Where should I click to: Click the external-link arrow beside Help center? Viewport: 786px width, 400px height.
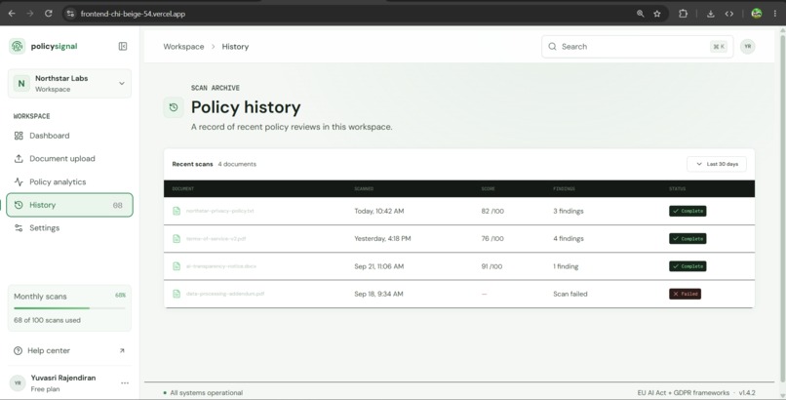tap(122, 350)
